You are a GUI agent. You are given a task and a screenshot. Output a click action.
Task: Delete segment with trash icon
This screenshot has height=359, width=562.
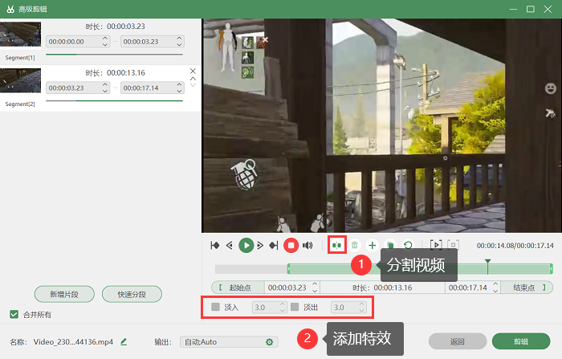(355, 245)
